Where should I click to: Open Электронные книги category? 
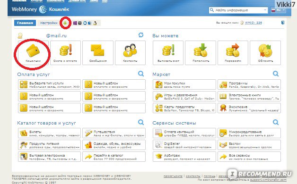click(x=249, y=96)
